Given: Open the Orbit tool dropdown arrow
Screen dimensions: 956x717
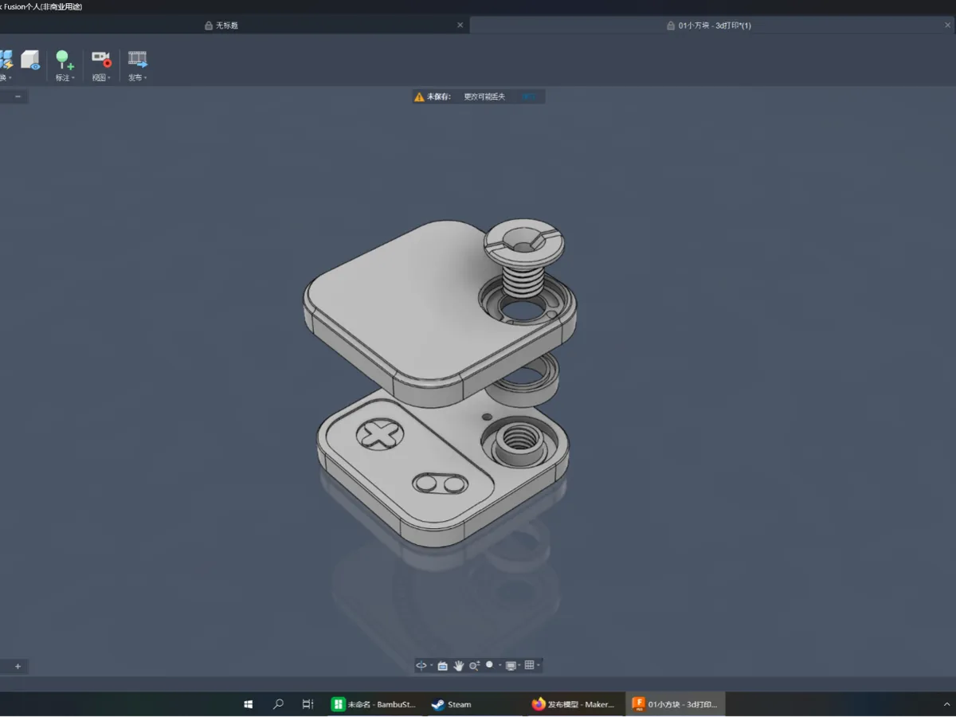Looking at the screenshot, I should (x=430, y=666).
